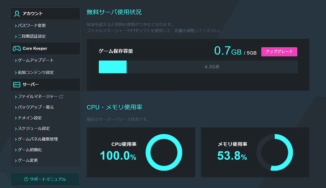Select スケジュール設定 menu item
326x188 pixels.
click(34, 129)
